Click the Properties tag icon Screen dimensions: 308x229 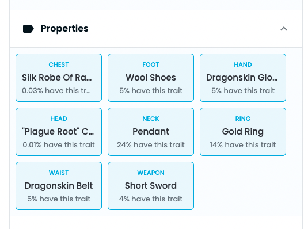tap(28, 29)
